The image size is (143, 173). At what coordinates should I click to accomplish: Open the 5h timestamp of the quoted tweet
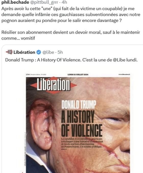tap(60, 52)
